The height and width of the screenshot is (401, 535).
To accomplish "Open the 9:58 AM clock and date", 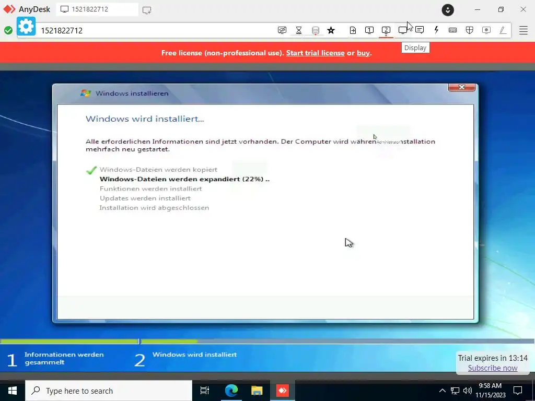I will (x=490, y=391).
